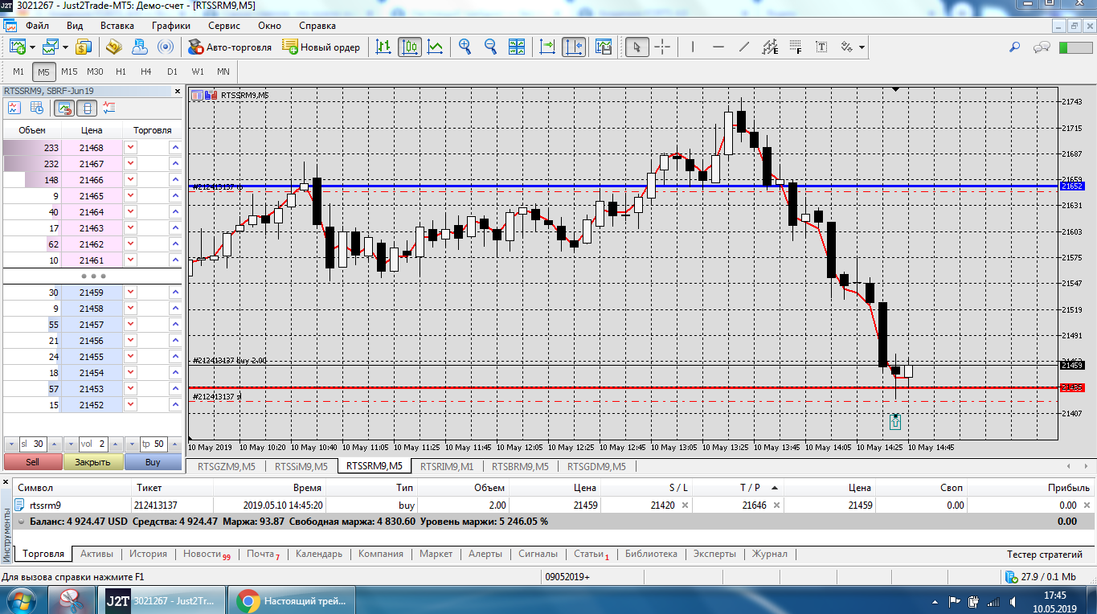The width and height of the screenshot is (1097, 614).
Task: Switch chart to bar chart mode
Action: pyautogui.click(x=384, y=47)
